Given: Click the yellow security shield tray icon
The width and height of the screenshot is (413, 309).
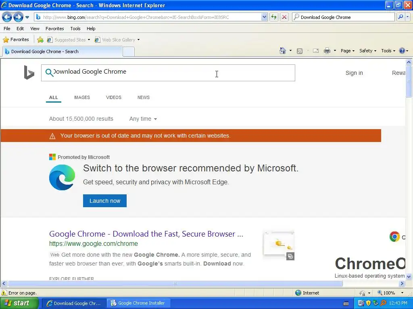Looking at the screenshot, I should pos(369,303).
